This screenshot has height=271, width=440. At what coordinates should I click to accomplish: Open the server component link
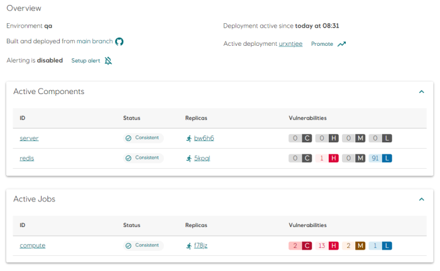[30, 138]
